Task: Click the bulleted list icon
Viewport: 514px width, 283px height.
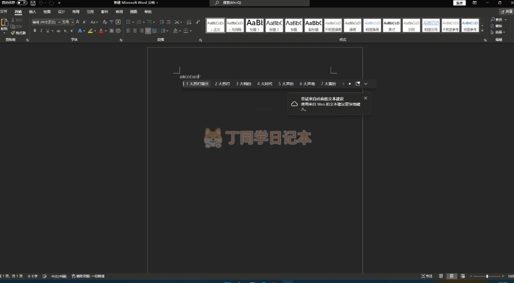Action: pyautogui.click(x=129, y=22)
